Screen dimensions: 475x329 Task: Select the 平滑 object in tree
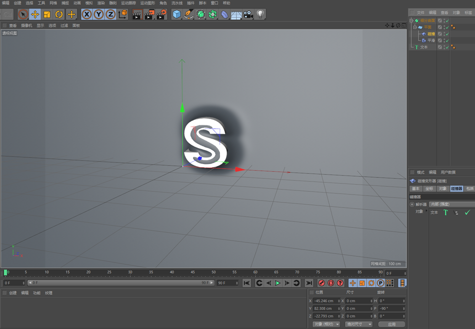[x=431, y=40]
